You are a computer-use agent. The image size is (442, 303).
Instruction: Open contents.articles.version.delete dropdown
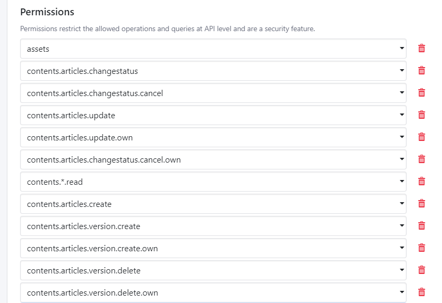point(213,270)
